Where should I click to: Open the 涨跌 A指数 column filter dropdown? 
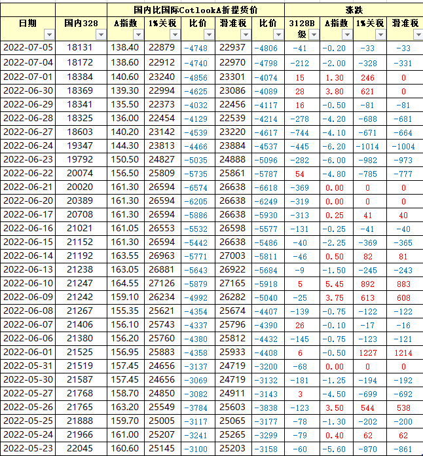click(x=347, y=35)
